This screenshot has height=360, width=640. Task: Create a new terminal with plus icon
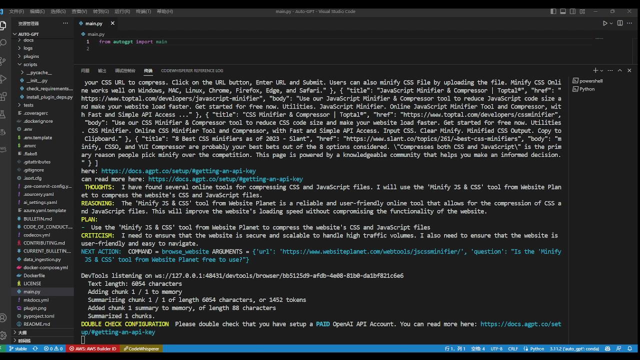point(595,70)
